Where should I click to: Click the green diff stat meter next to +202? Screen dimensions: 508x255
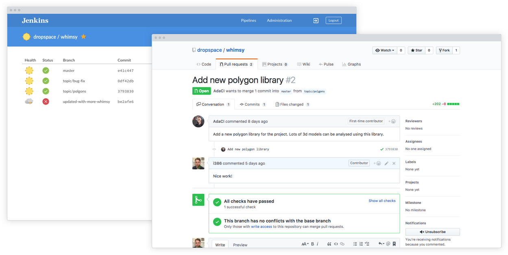pyautogui.click(x=453, y=104)
